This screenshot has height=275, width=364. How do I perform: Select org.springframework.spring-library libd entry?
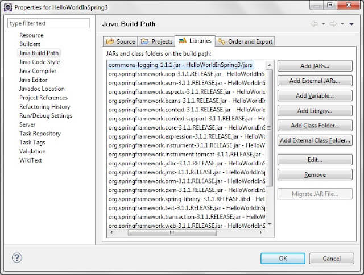click(187, 199)
